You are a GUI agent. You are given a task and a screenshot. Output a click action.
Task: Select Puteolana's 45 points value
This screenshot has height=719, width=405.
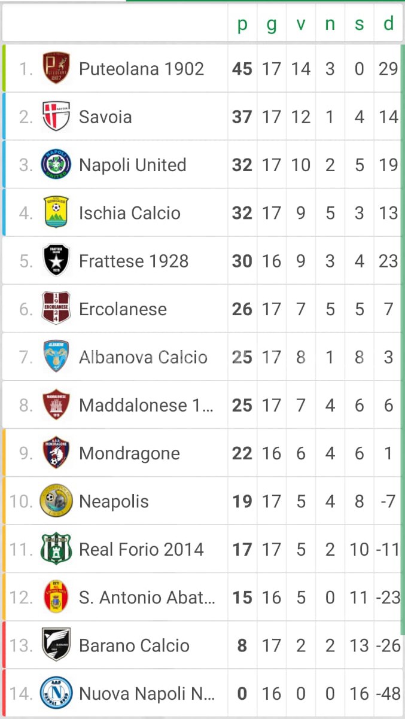[242, 69]
